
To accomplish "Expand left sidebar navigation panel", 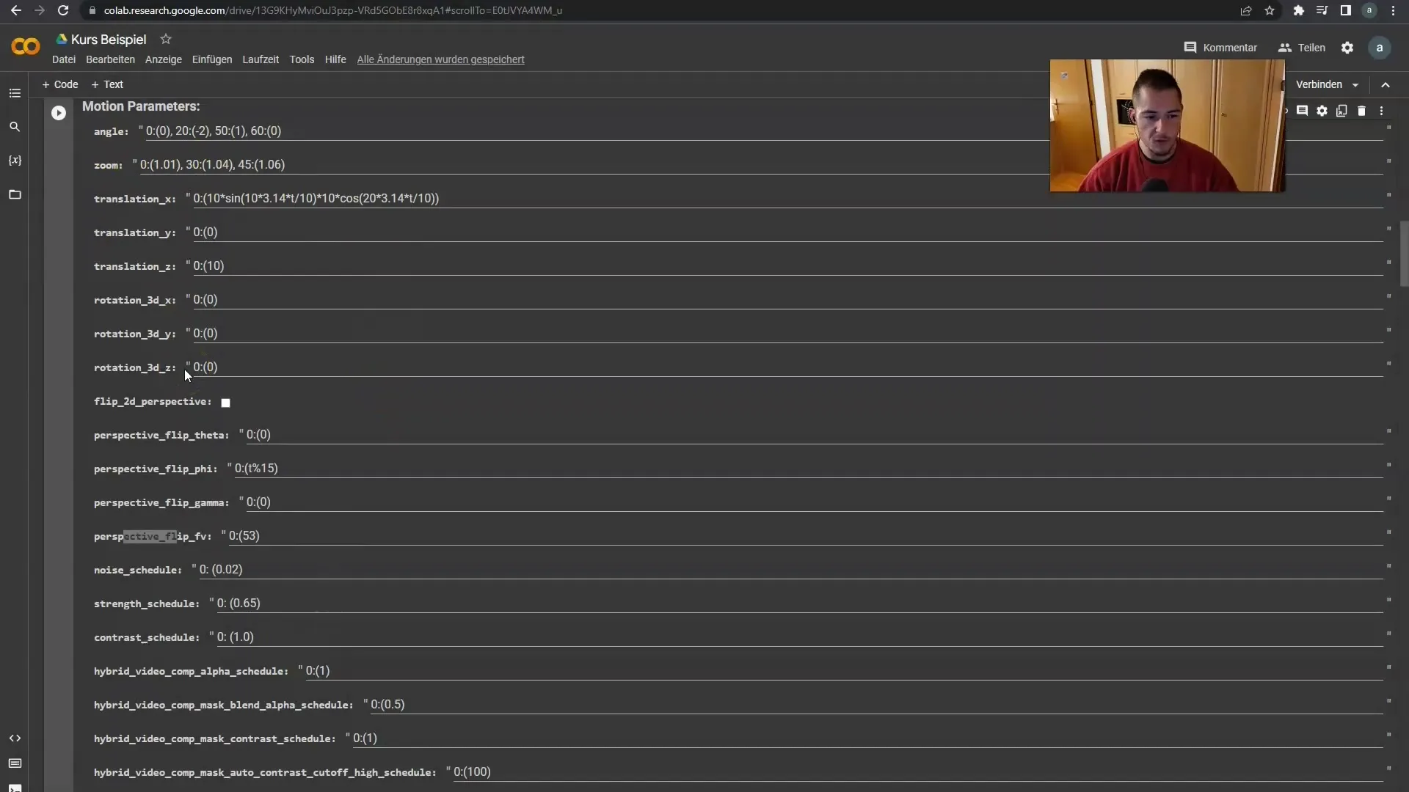I will pos(15,93).
